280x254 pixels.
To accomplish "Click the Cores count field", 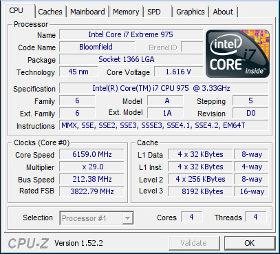I will 192,217.
